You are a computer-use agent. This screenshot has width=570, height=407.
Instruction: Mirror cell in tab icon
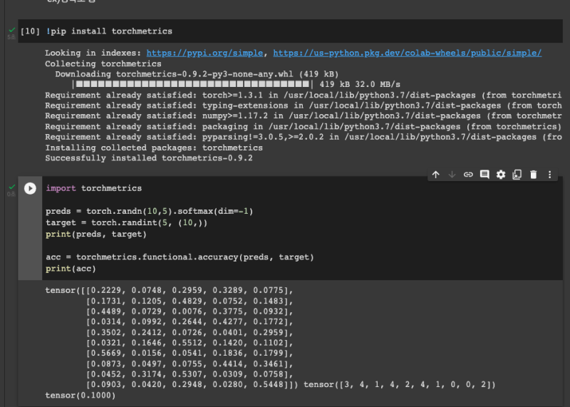517,175
